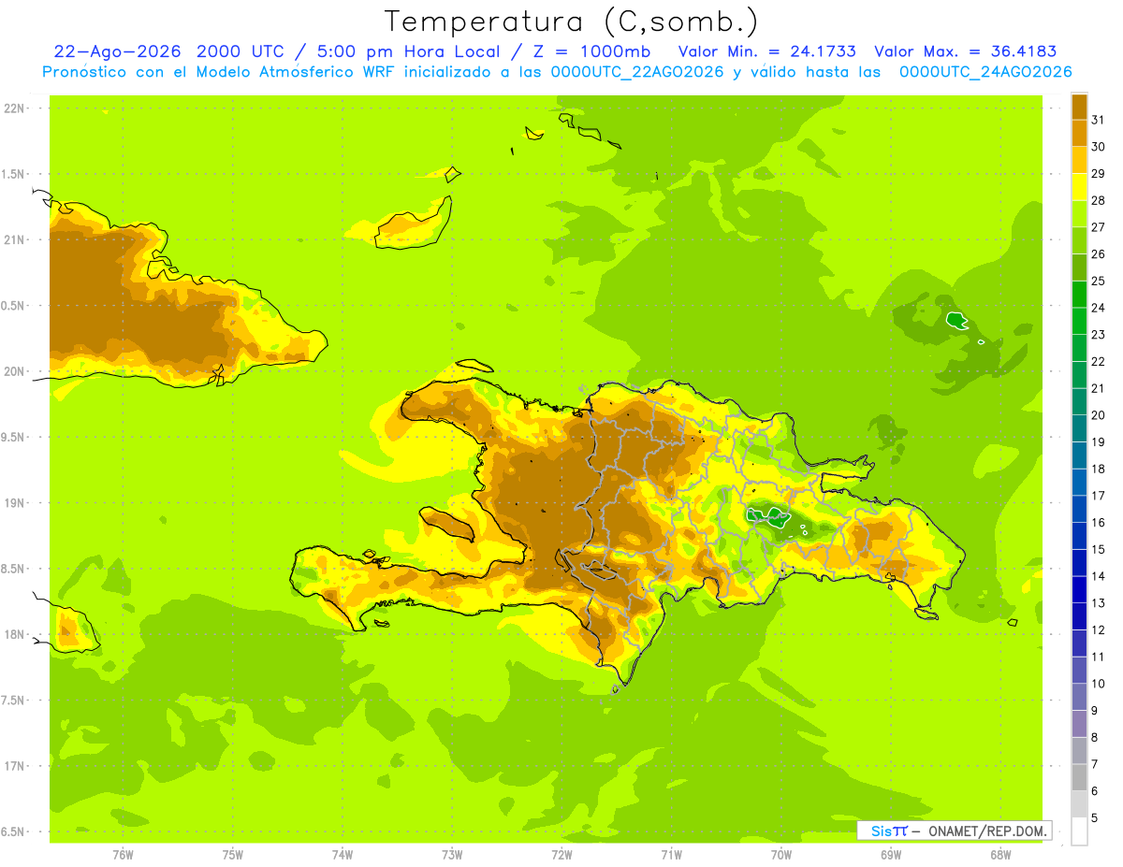Click the '76W' longitude axis label
Viewport: 1123px width, 867px height.
point(123,855)
